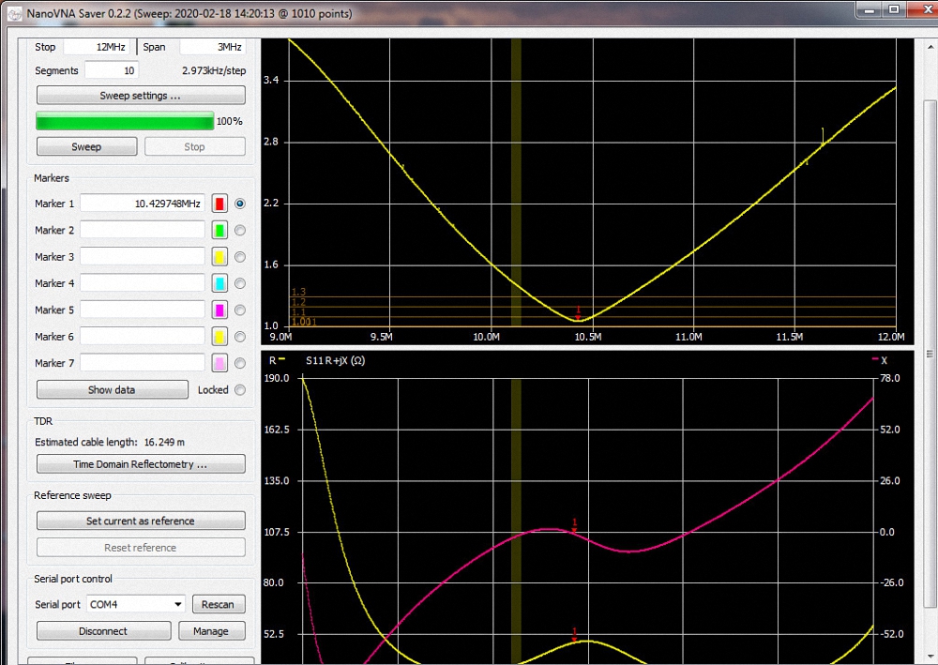Click marker 1 on the yellow R curve
The width and height of the screenshot is (938, 665).
[x=574, y=635]
